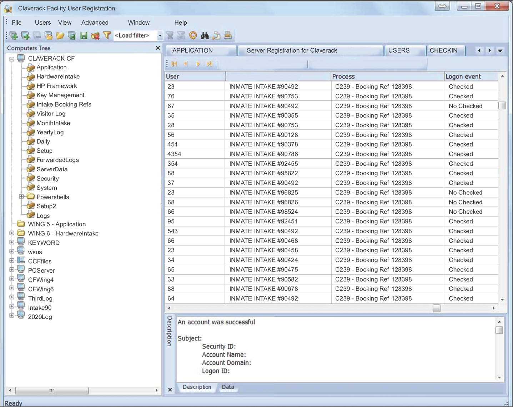Click the green floppy disk save icon
This screenshot has height=407, width=513.
pyautogui.click(x=84, y=35)
